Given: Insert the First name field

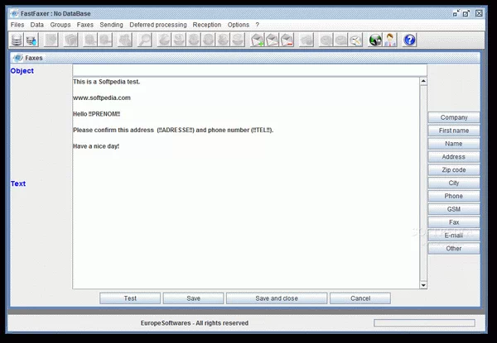Looking at the screenshot, I should pos(454,131).
